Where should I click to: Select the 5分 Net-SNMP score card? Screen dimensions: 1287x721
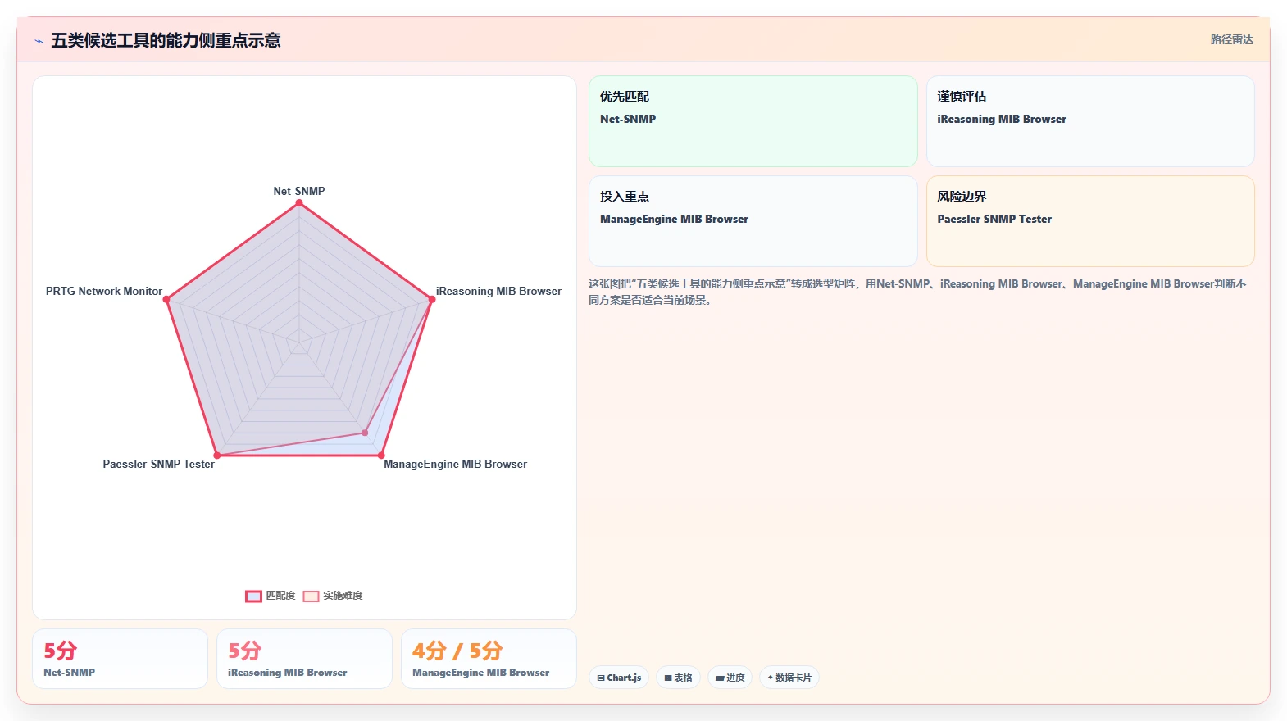(x=120, y=659)
